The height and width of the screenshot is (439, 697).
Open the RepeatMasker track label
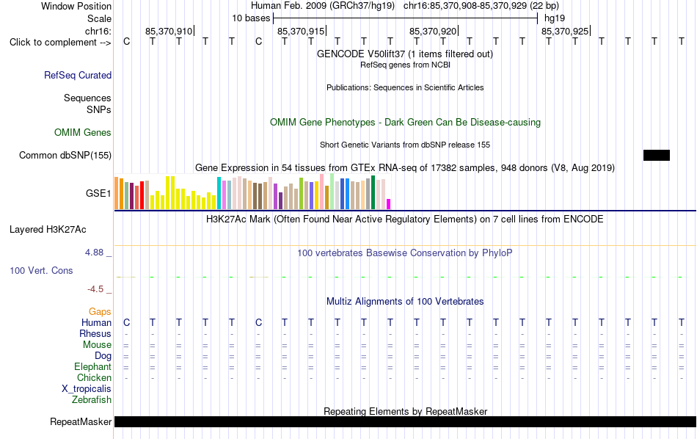pyautogui.click(x=81, y=421)
